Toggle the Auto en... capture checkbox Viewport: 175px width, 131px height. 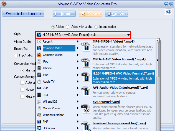[22, 83]
